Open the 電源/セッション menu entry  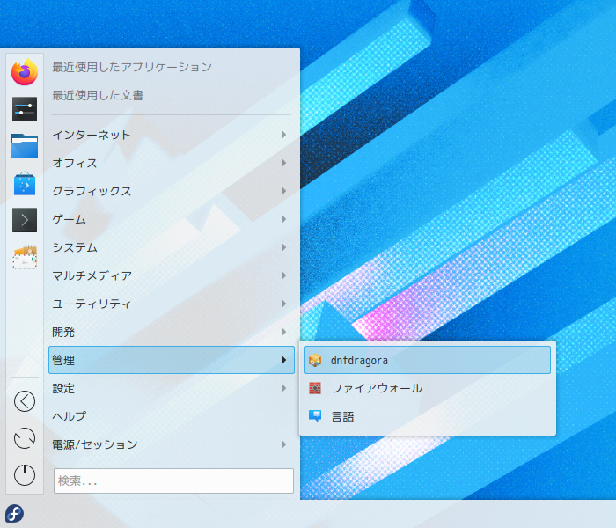tap(172, 444)
